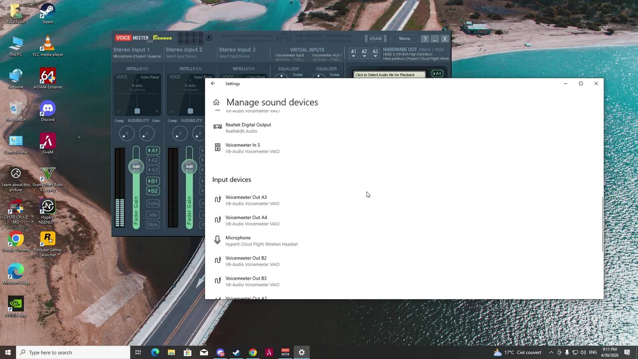
Task: Select Voicemeeter In 5 speaker icon
Action: [217, 147]
